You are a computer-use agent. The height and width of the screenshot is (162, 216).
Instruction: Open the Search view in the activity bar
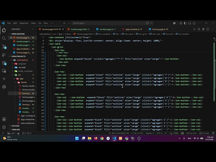click(x=4, y=38)
